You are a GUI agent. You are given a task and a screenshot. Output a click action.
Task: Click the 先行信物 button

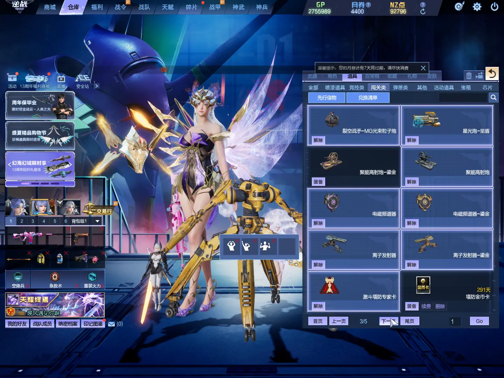327,98
